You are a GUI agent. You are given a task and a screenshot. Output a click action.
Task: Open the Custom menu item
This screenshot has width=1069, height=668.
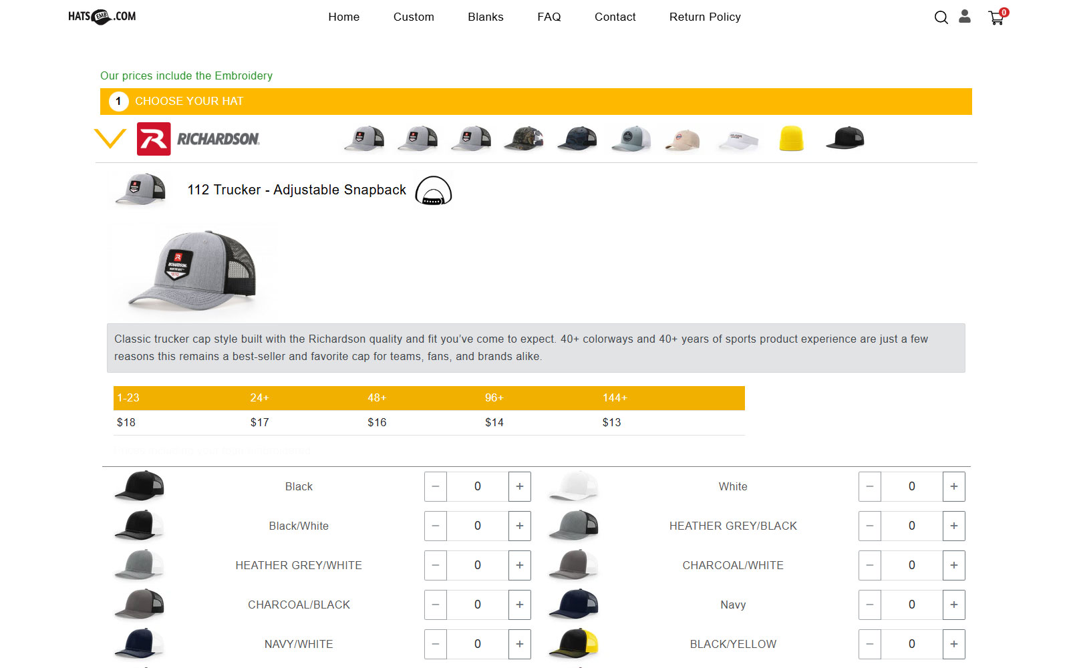414,17
